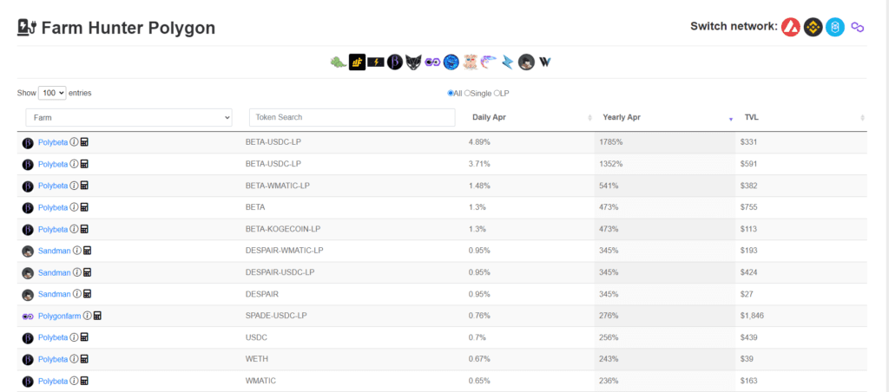Switch to the Binance Smart Chain network

point(813,27)
